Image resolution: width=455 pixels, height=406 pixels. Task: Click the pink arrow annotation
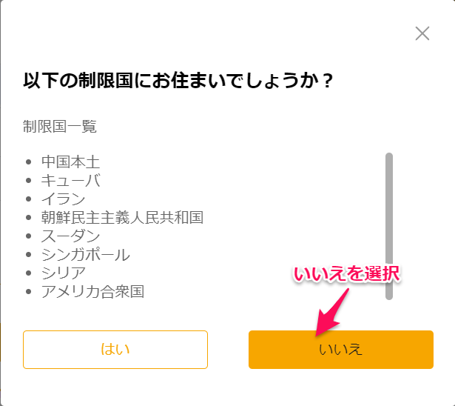332,313
